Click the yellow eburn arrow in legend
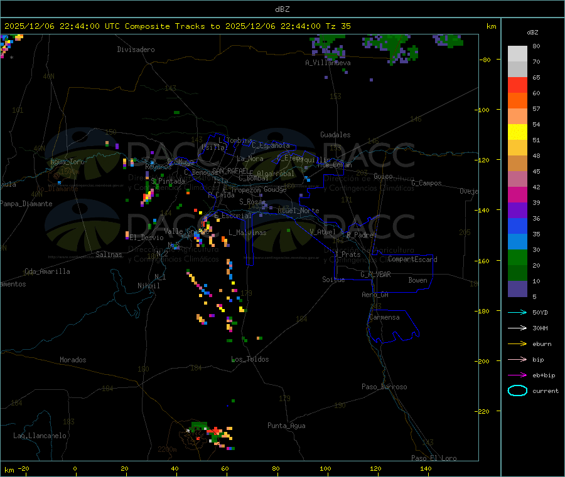This screenshot has height=477, width=565. click(517, 344)
